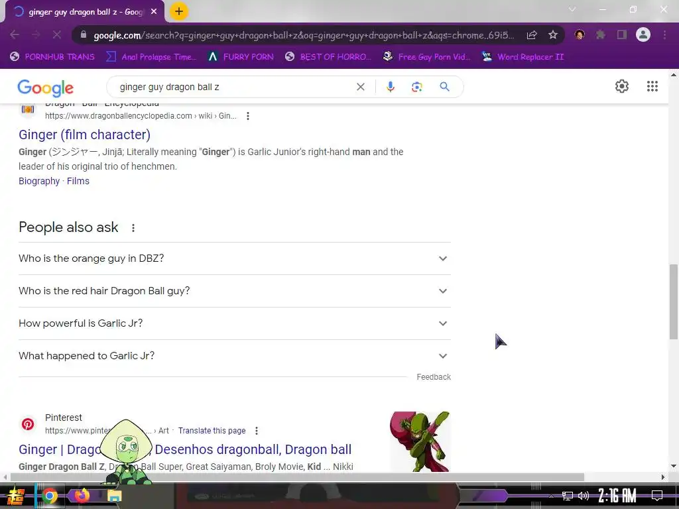Submit search with the magnifier icon
Viewport: 679px width, 509px height.
tap(444, 87)
